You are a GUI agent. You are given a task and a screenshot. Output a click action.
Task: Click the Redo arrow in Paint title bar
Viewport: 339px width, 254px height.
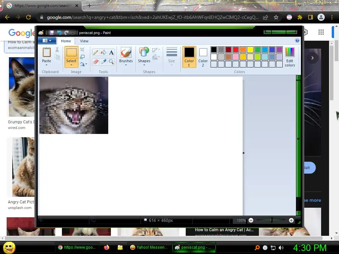[66, 33]
